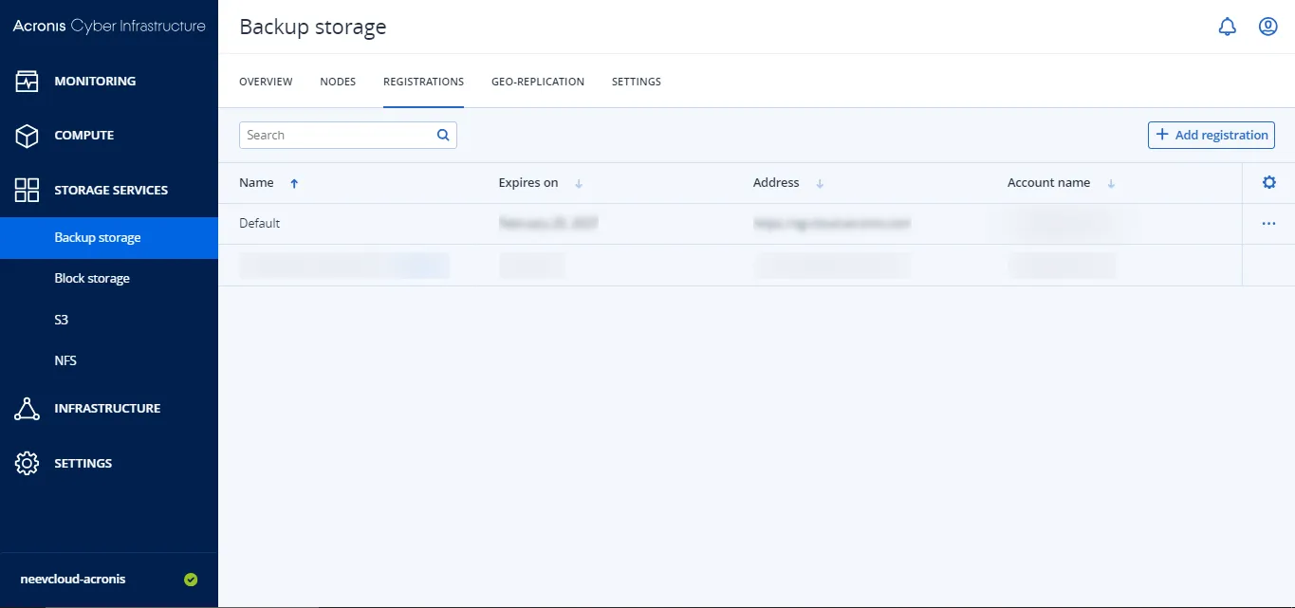
Task: Sort by Address column arrow
Action: tap(820, 184)
